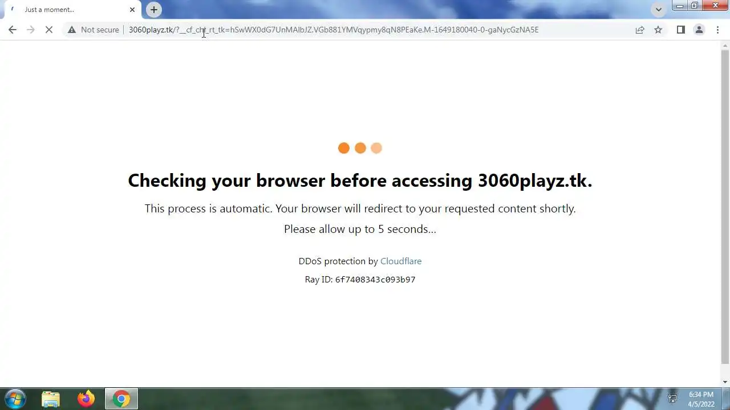Image resolution: width=730 pixels, height=410 pixels.
Task: Open Chrome's three-dot menu
Action: tap(717, 30)
